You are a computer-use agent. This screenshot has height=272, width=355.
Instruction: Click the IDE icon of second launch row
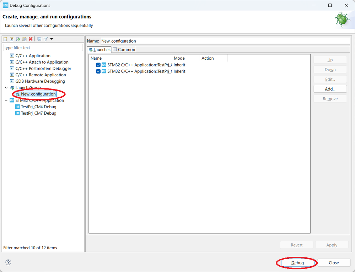(104, 71)
